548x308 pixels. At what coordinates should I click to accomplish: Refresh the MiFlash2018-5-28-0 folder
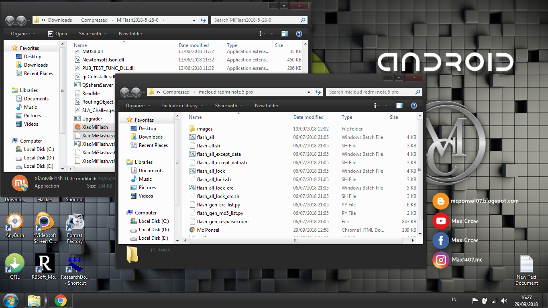[203, 20]
